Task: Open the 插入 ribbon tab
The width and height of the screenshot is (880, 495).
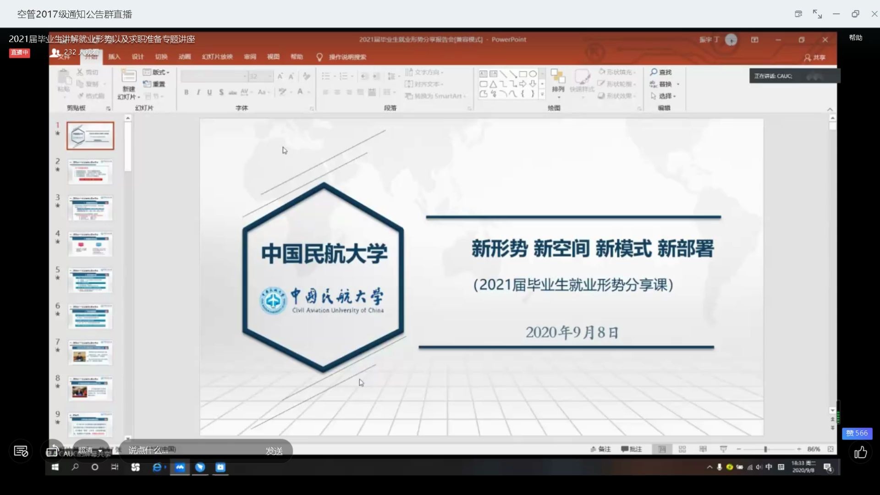Action: 114,57
